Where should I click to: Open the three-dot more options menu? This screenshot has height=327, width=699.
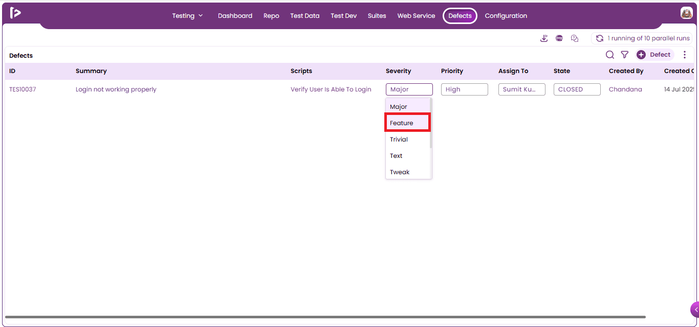685,55
